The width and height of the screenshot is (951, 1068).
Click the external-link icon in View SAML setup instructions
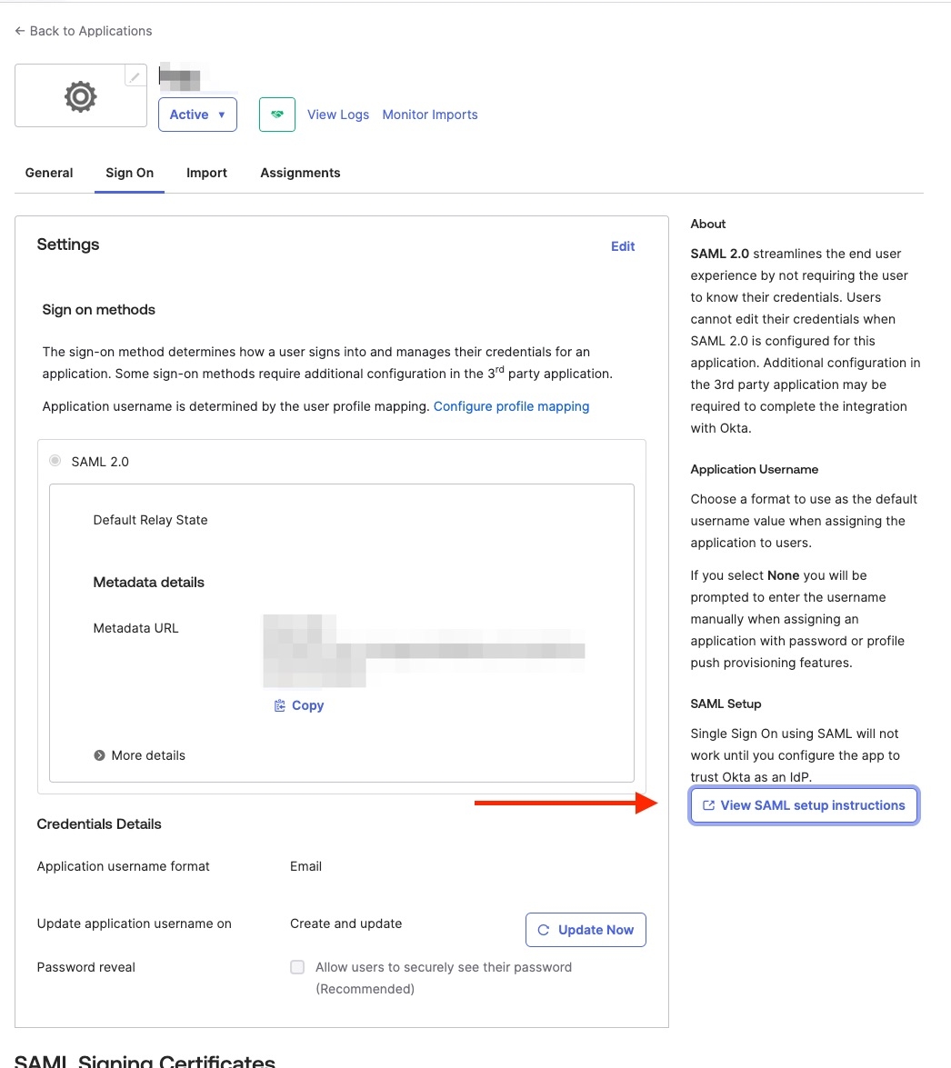[709, 805]
